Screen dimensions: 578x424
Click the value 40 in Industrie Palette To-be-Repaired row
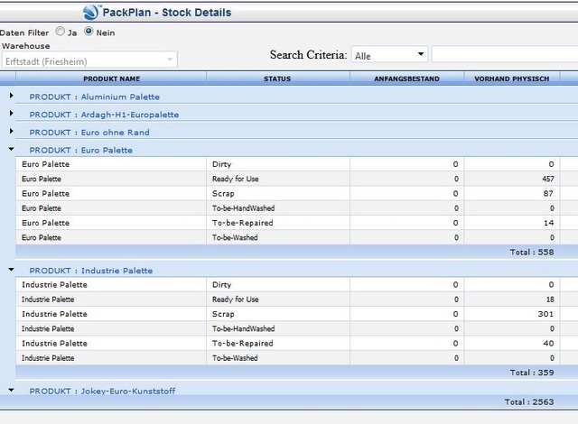point(548,344)
